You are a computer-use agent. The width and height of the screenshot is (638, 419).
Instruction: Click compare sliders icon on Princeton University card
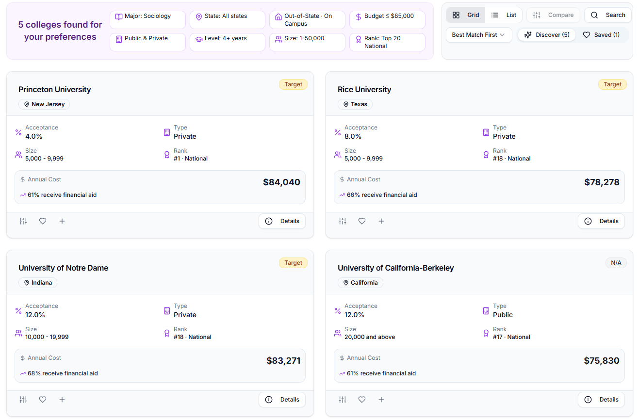tap(23, 221)
